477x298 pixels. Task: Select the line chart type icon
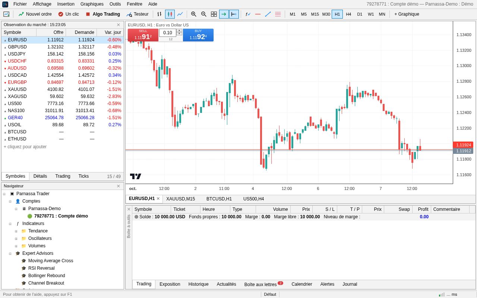[180, 14]
